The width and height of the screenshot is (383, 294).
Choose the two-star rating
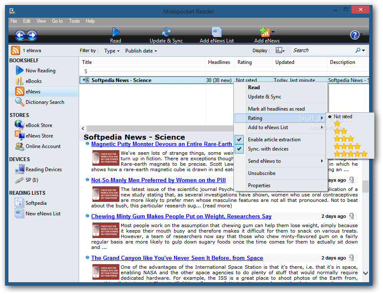click(341, 131)
